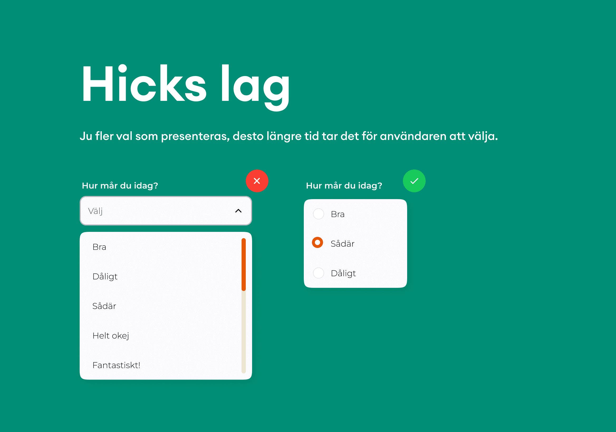Image resolution: width=616 pixels, height=432 pixels.
Task: Click the green checkmark badge icon
Action: tap(414, 181)
